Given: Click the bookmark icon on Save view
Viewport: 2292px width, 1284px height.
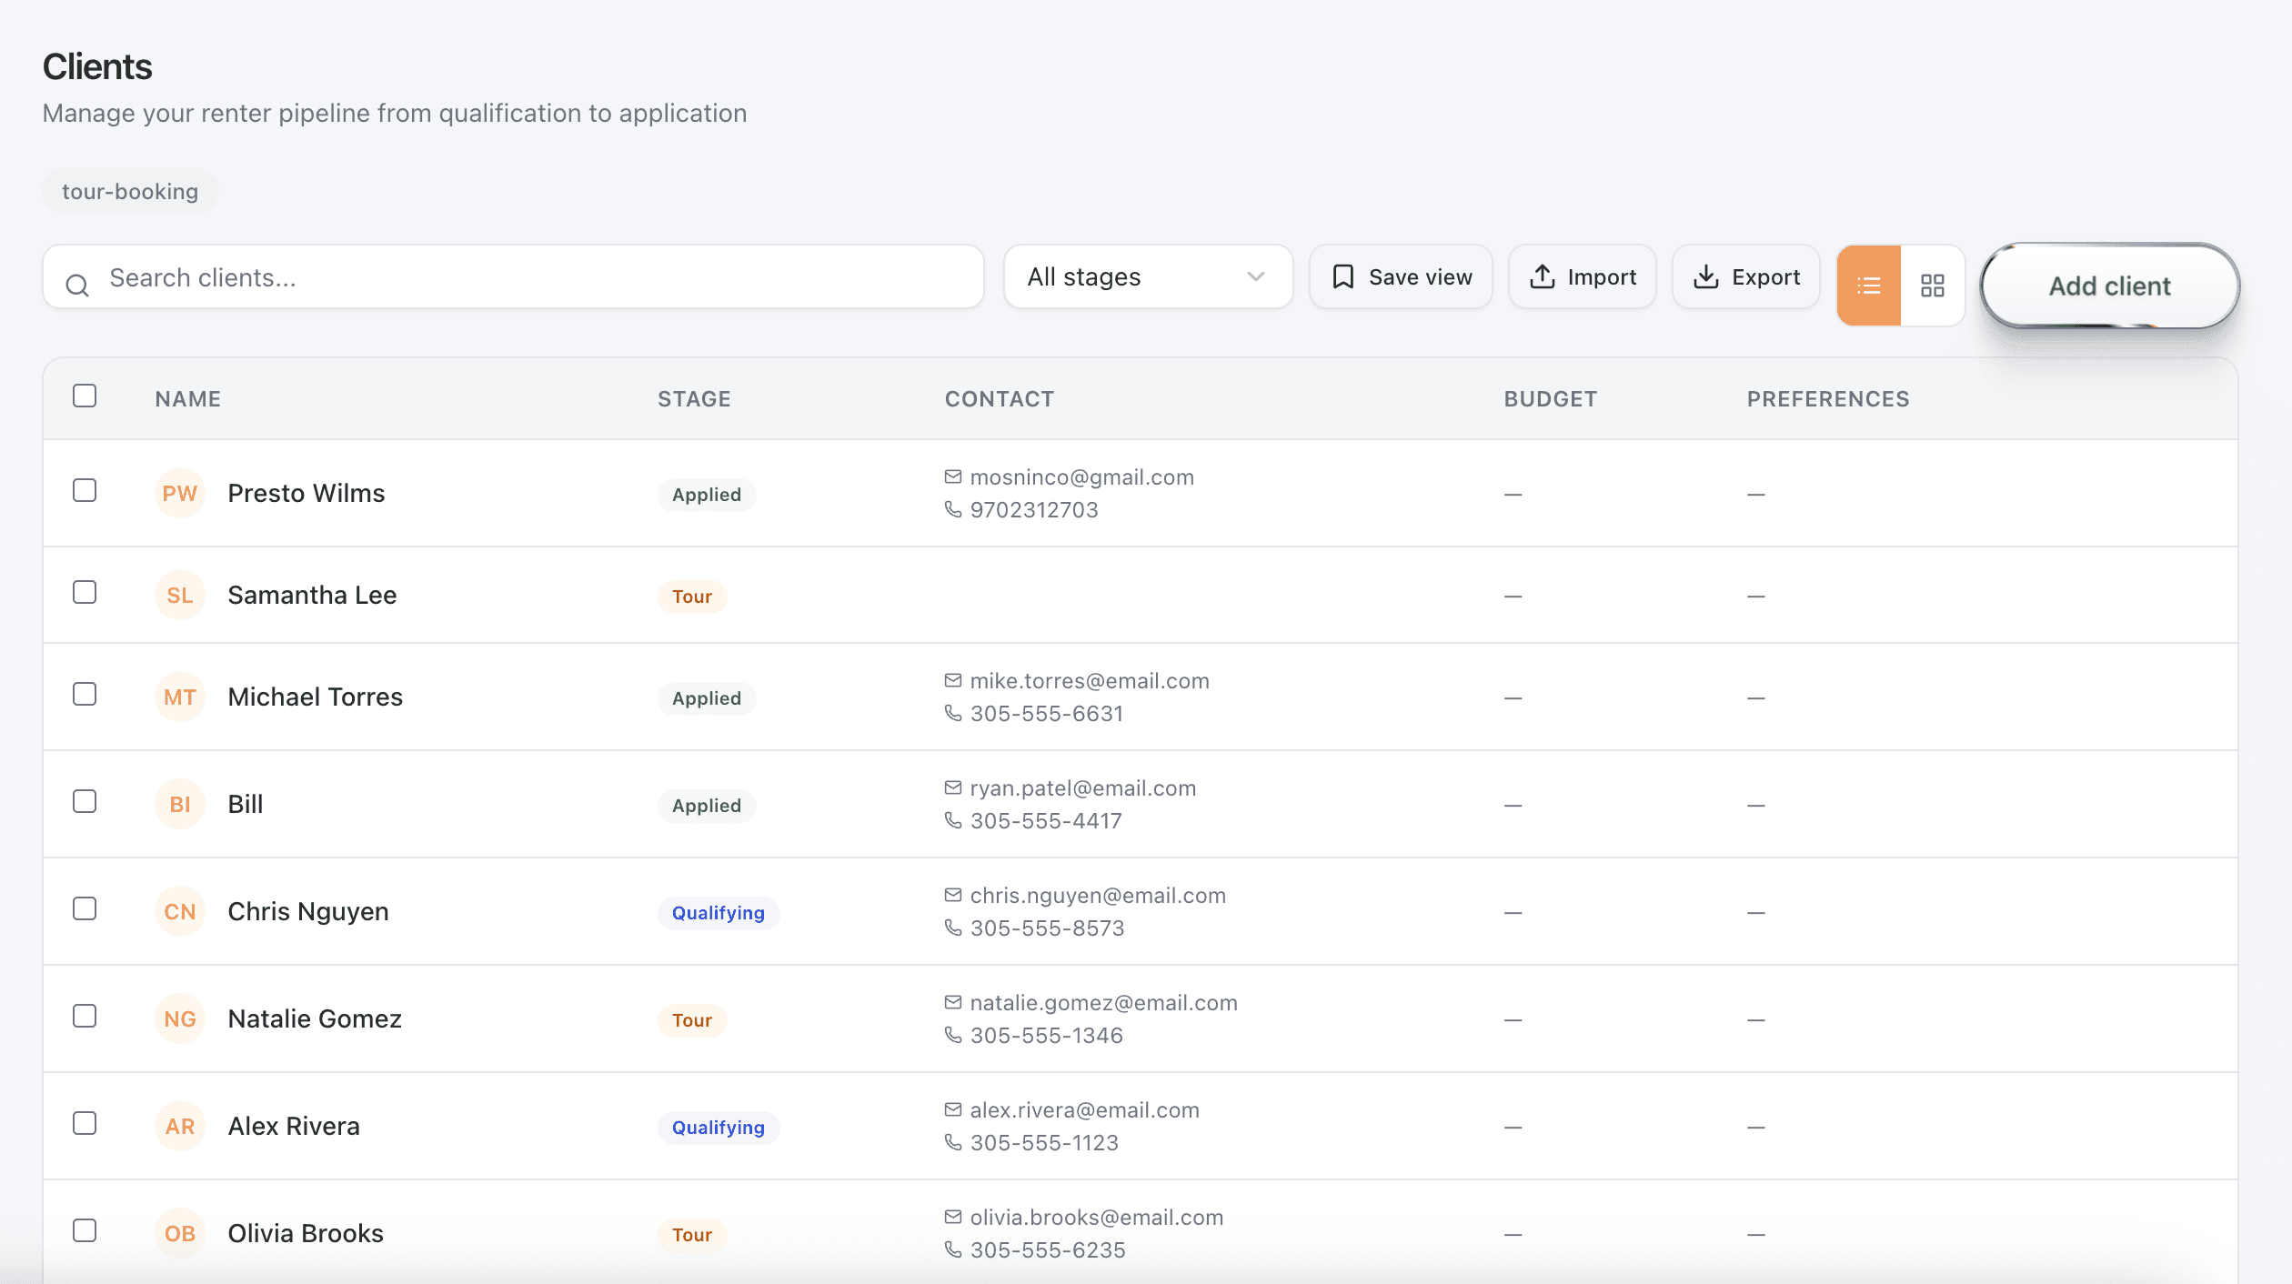Looking at the screenshot, I should (1344, 276).
